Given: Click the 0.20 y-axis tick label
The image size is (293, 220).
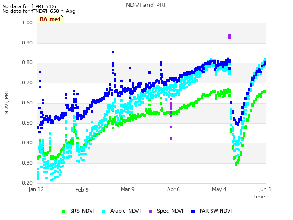Looking at the screenshot, I should tap(27, 183).
